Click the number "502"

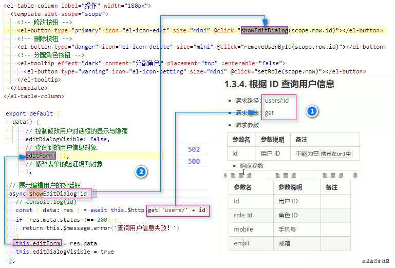(194, 149)
